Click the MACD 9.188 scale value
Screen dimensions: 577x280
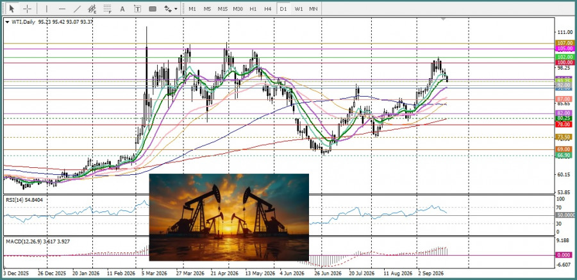coord(564,242)
